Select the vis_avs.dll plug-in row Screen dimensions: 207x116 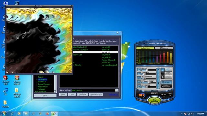pos(96,47)
